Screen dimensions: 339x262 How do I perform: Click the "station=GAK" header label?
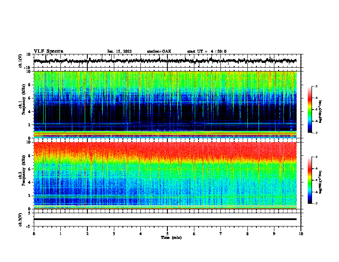[x=159, y=51]
